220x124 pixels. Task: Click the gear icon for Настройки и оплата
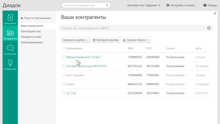[x=168, y=5]
